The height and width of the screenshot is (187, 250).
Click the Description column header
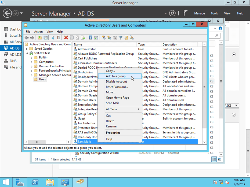pyautogui.click(x=179, y=44)
